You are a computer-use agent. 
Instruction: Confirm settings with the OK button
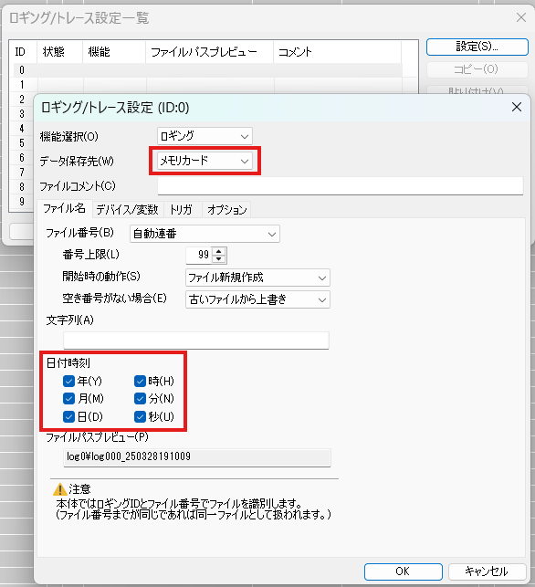(404, 571)
